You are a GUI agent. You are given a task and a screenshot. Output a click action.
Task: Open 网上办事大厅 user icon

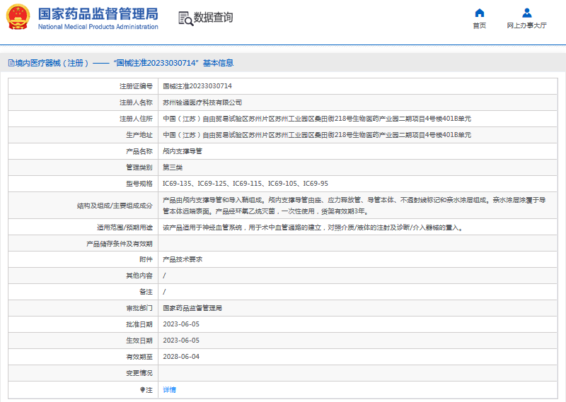[x=526, y=13]
